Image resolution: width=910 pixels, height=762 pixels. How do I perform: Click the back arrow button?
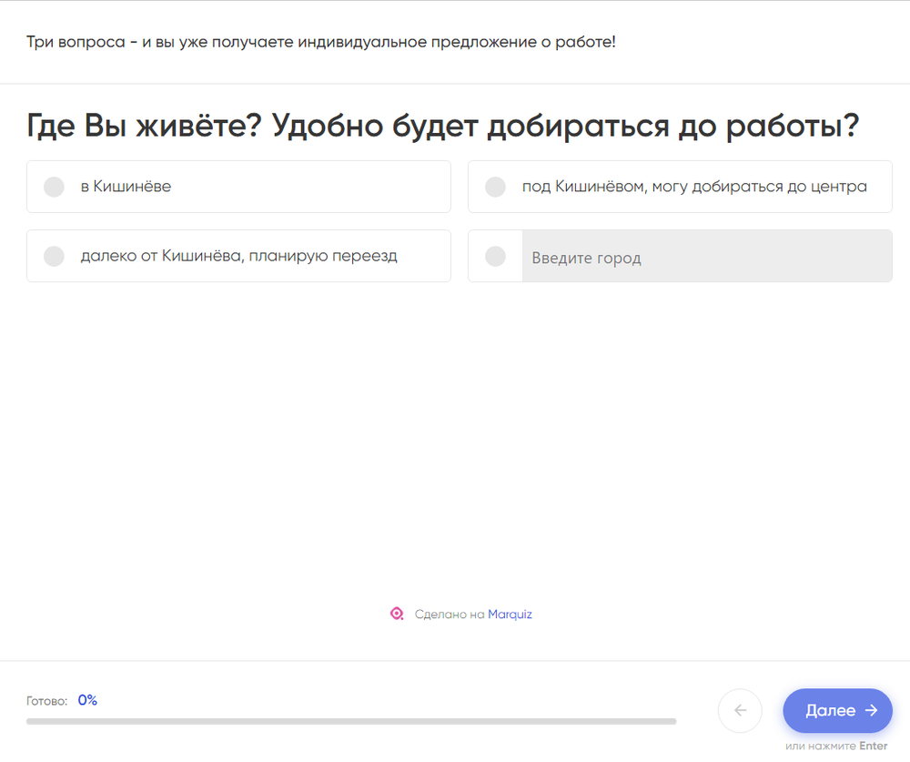[740, 710]
